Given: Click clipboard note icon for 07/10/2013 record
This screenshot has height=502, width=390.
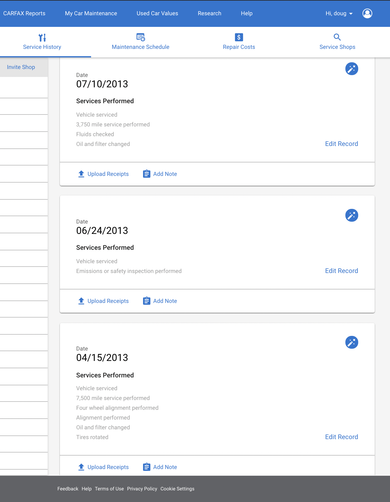Looking at the screenshot, I should 147,174.
